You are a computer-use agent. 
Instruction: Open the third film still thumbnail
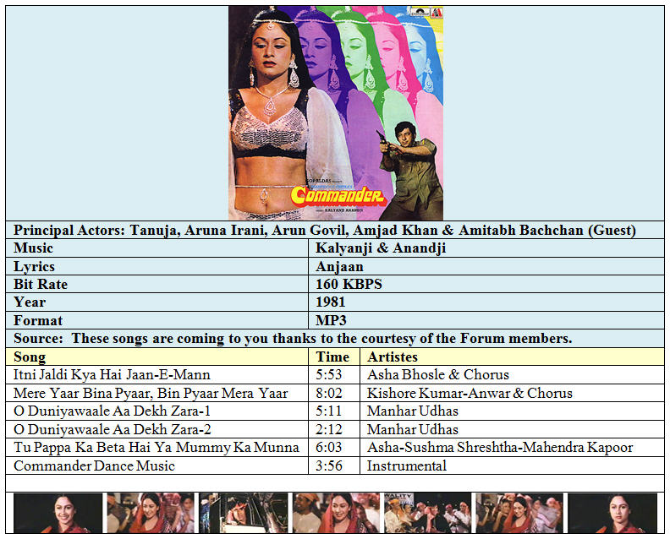tap(244, 513)
